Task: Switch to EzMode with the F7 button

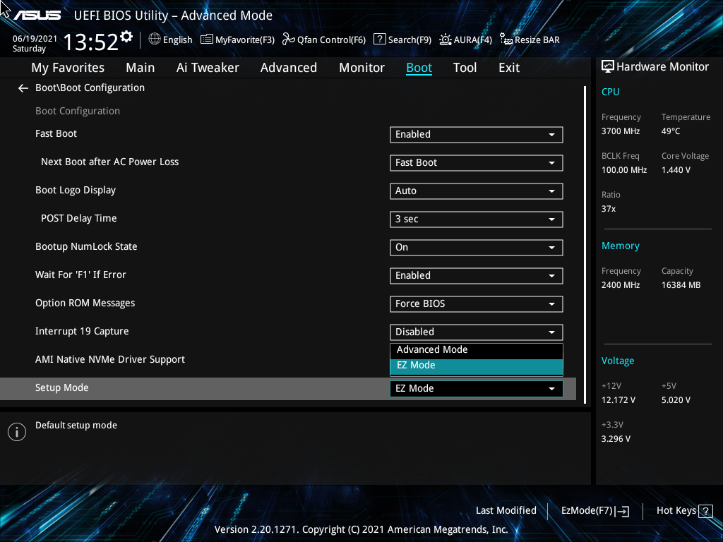Action: 594,510
